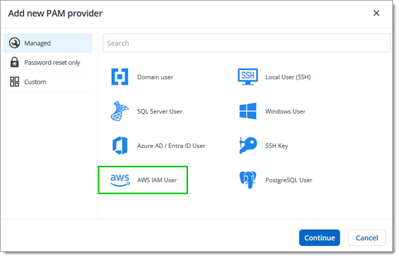
Task: Click the Azure AD / Entra ID User label
Action: (171, 146)
